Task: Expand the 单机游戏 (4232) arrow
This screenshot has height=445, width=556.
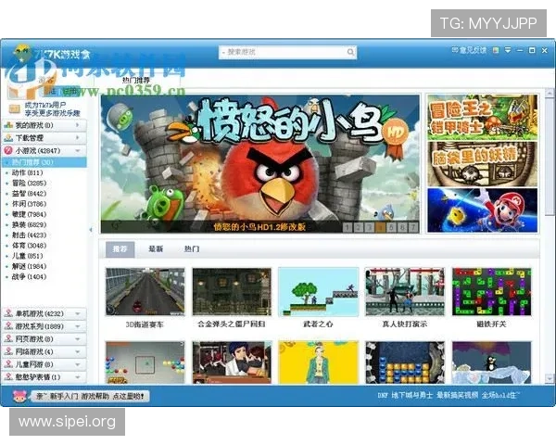Action: click(x=77, y=313)
